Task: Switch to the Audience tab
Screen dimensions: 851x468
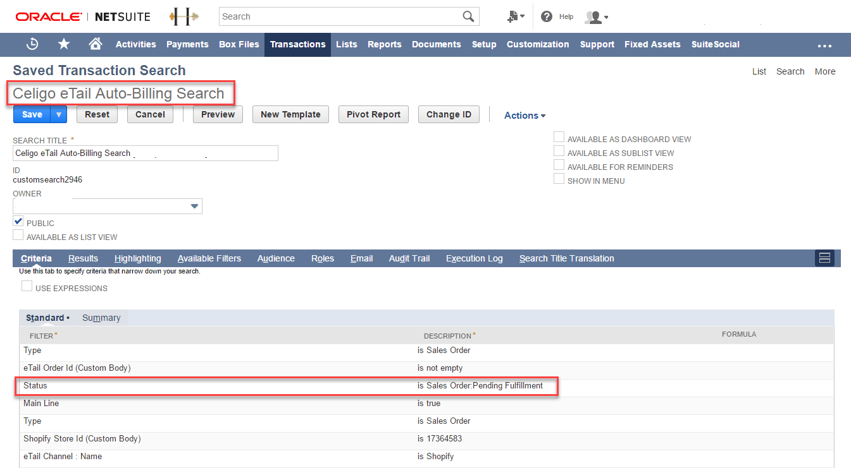Action: 276,258
